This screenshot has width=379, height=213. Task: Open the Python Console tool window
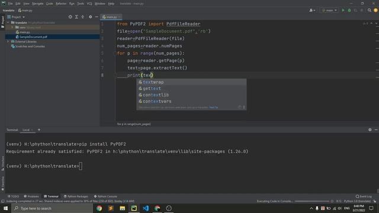click(x=105, y=196)
